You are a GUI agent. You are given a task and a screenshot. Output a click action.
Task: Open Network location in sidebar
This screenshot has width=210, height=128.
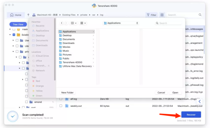[x=39, y=71]
